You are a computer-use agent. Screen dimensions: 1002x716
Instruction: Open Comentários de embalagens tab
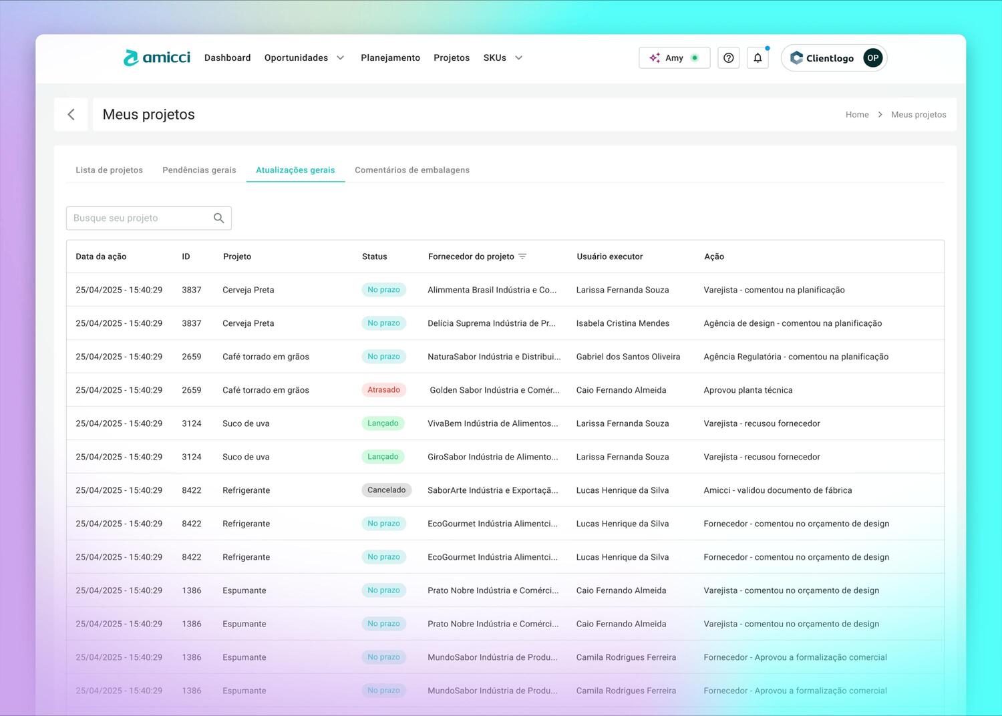(411, 170)
